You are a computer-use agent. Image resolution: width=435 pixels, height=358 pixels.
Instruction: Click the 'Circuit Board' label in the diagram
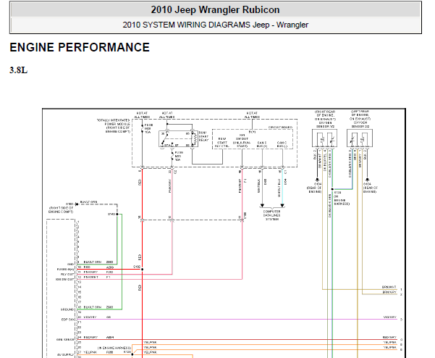click(x=280, y=128)
